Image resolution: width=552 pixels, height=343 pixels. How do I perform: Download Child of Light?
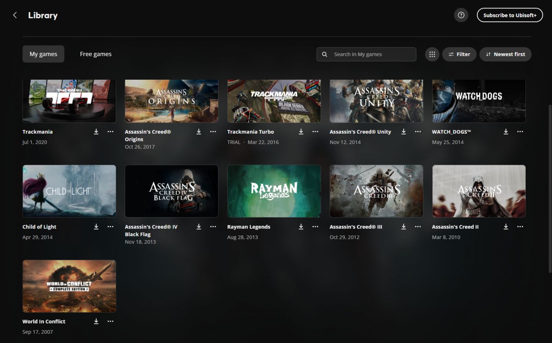[x=96, y=226]
